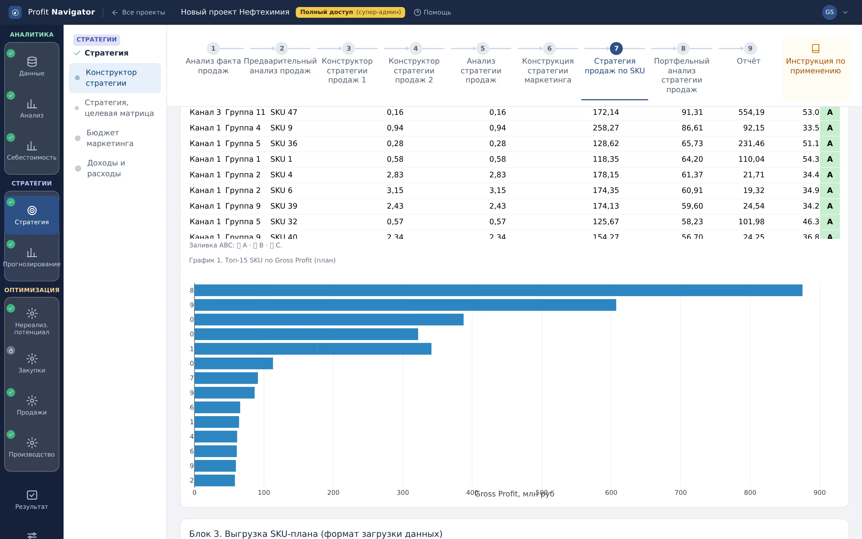The image size is (862, 539).
Task: Go to step 1 Анализ факта продаж
Action: 213,59
